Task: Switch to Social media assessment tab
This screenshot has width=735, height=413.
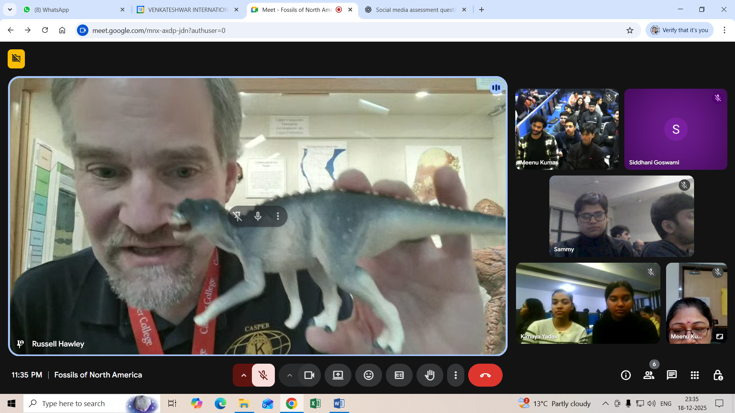Action: [415, 10]
